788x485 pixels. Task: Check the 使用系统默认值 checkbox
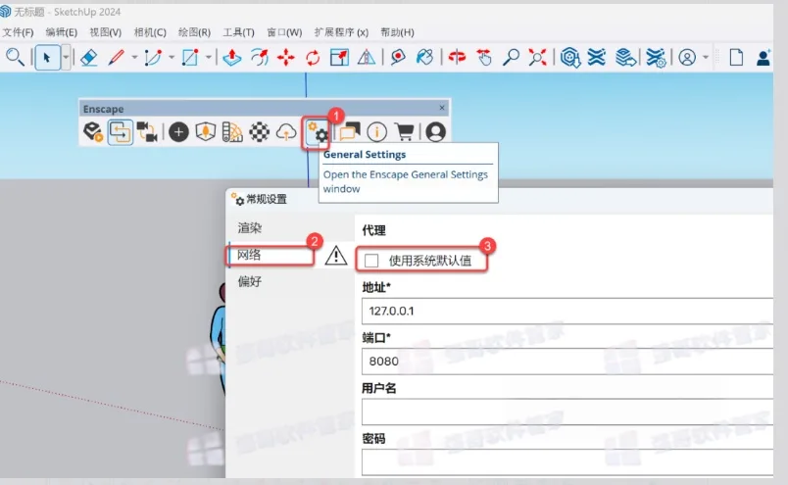371,261
